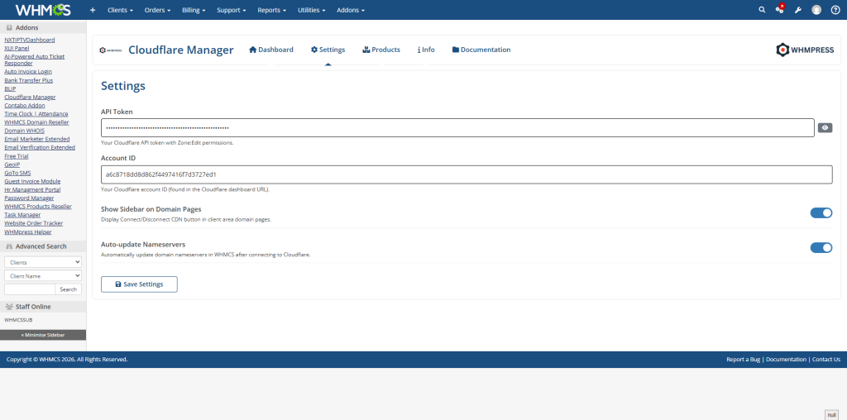The image size is (847, 420).
Task: Open NXTIPTVDashboard addon link
Action: click(29, 40)
